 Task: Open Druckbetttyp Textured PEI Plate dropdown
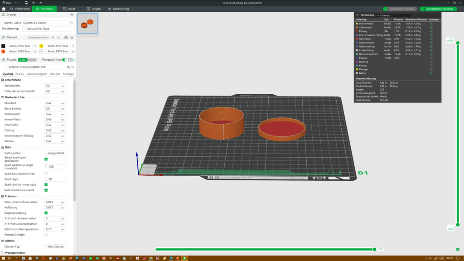tap(48, 29)
